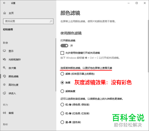This screenshot has width=149, height=131.
Task: Open 光标和指针 settings page
Action: click(15, 60)
